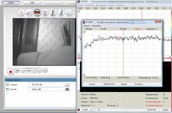Click the RT2060 window title bar icon
The width and height of the screenshot is (172, 113).
tap(79, 2)
